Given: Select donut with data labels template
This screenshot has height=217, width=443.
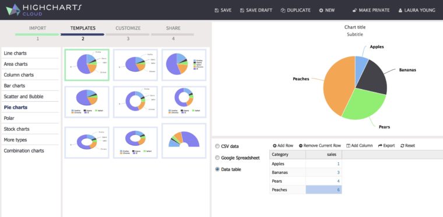Looking at the screenshot, I should tap(135, 102).
